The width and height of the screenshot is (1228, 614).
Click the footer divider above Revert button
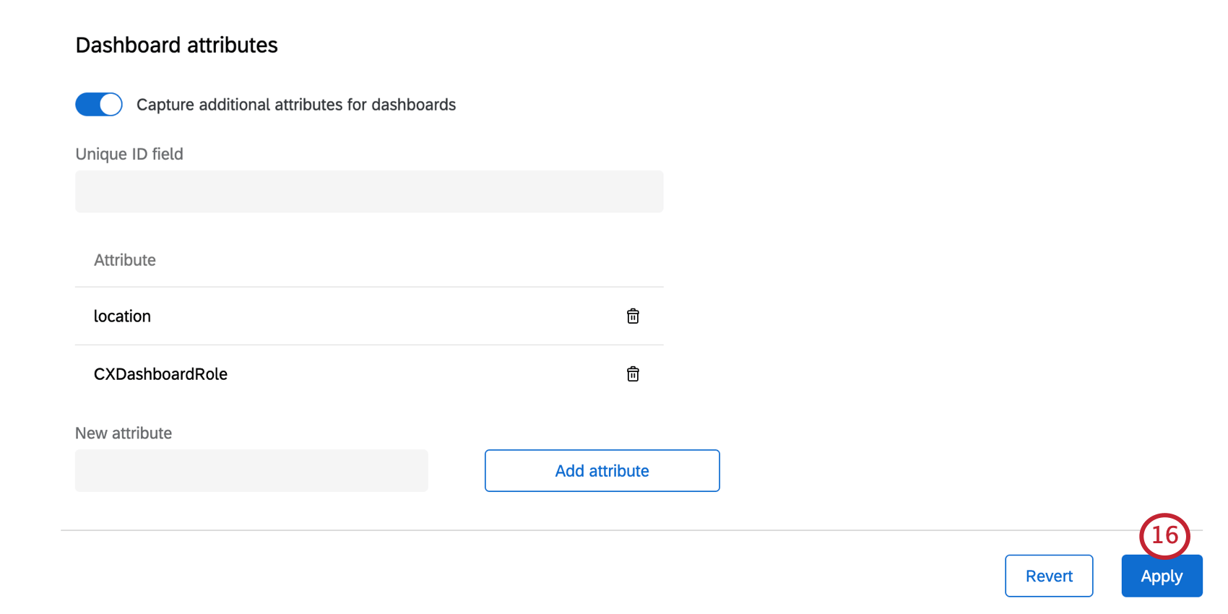coord(578,530)
